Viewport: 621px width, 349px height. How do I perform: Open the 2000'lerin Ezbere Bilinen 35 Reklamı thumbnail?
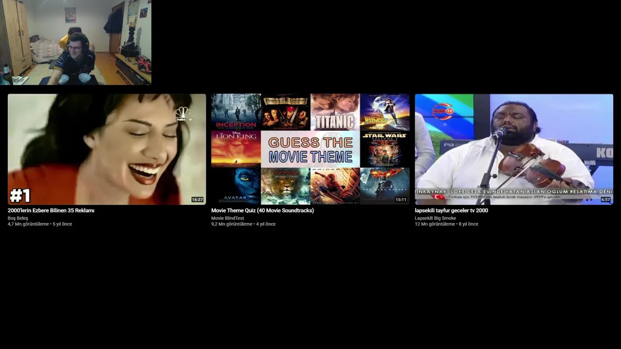pos(107,149)
